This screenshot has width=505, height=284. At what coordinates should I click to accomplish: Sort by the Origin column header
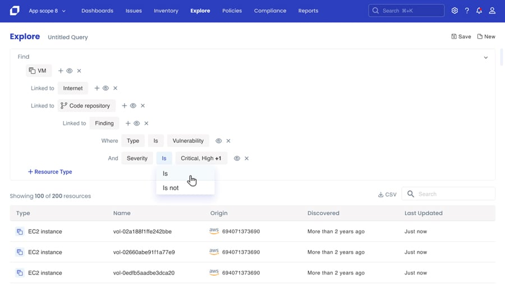[219, 213]
